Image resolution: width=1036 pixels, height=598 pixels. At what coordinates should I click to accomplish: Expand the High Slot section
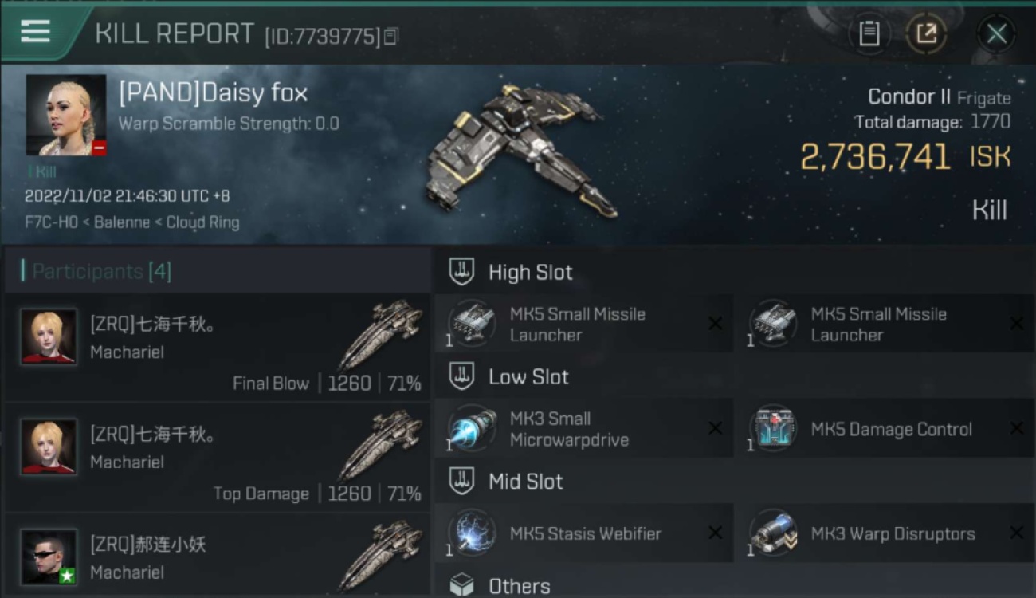coord(511,272)
